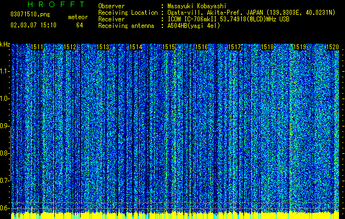Click the A504HB(yagi 4el) antenna text

tap(194, 26)
